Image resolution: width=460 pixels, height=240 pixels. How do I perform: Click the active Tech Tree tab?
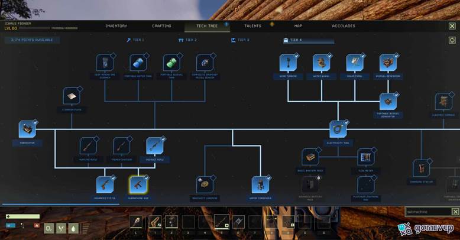point(207,26)
